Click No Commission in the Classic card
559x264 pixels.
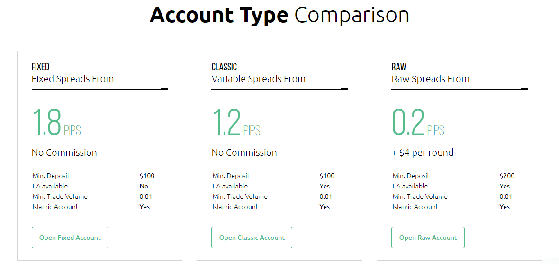pos(244,153)
